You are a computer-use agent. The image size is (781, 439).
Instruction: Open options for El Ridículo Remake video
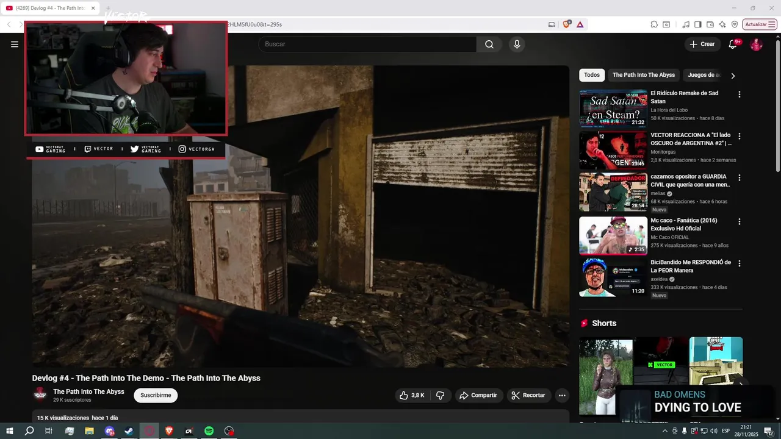[x=739, y=95]
